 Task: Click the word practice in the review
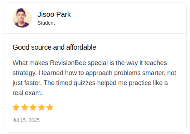tap(140, 83)
